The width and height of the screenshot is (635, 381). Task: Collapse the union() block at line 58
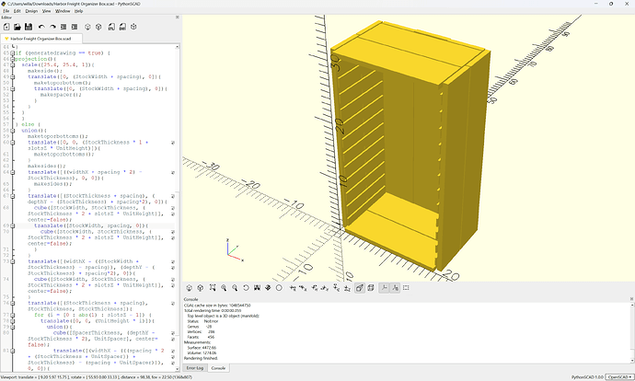coord(13,131)
